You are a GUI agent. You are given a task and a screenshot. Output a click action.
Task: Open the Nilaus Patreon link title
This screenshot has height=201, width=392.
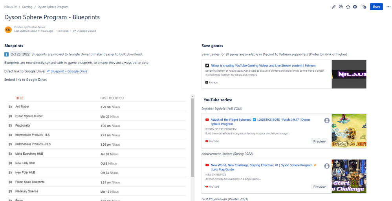pyautogui.click(x=263, y=65)
